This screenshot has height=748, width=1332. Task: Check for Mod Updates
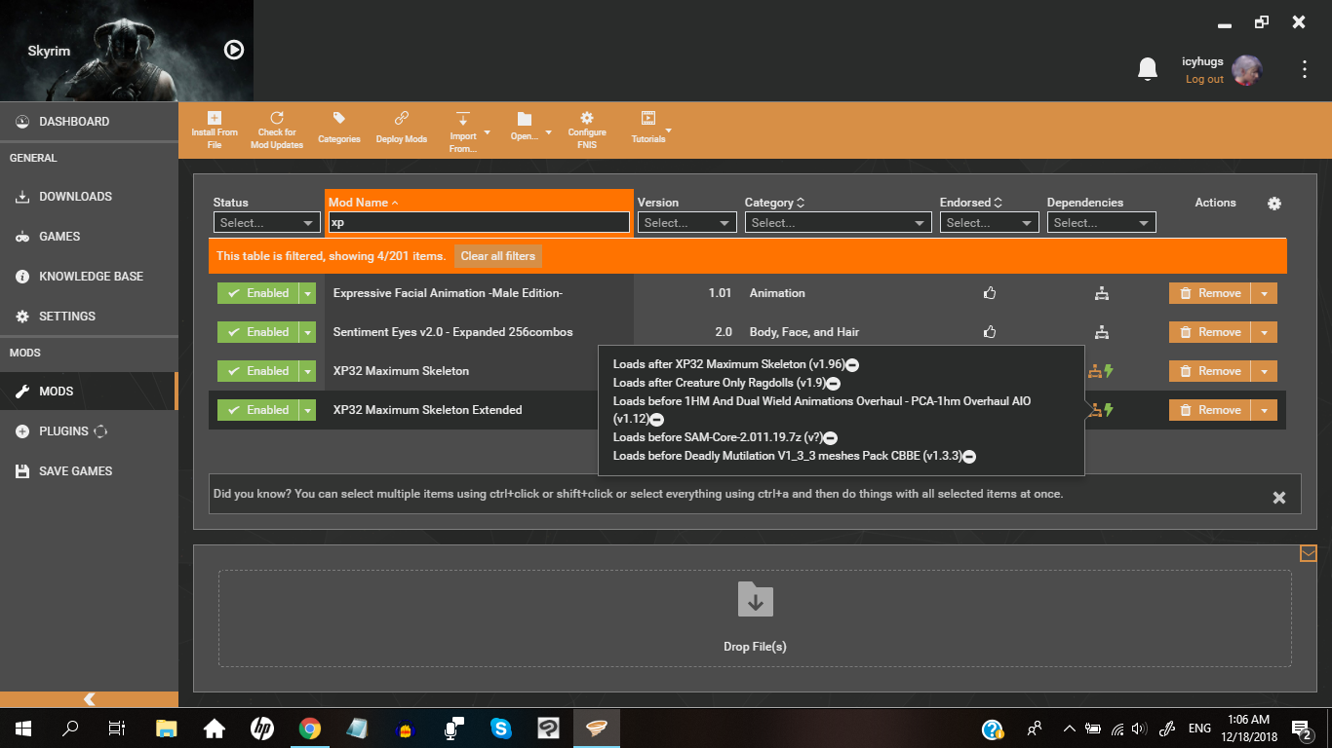click(277, 131)
